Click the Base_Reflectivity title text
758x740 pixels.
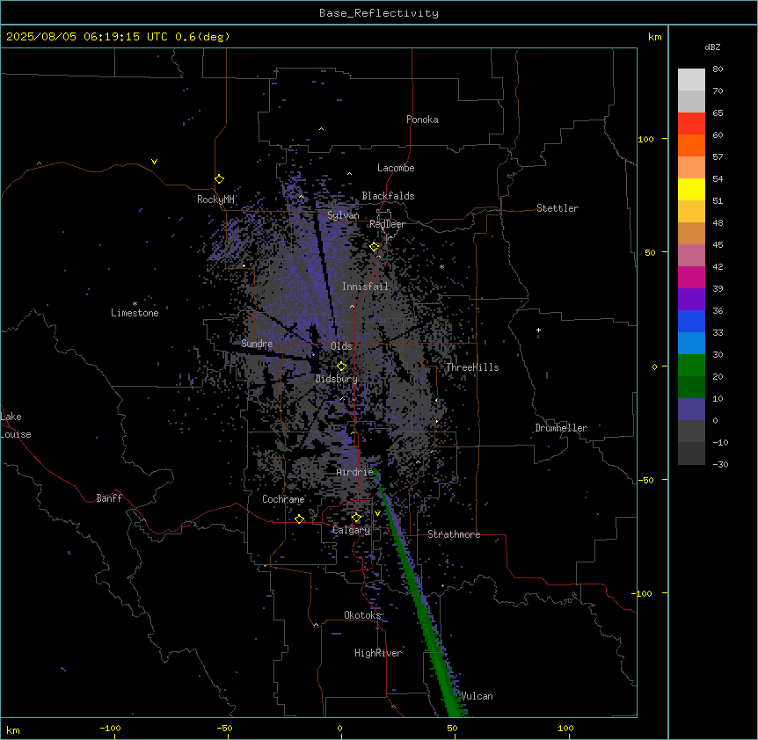click(x=379, y=13)
